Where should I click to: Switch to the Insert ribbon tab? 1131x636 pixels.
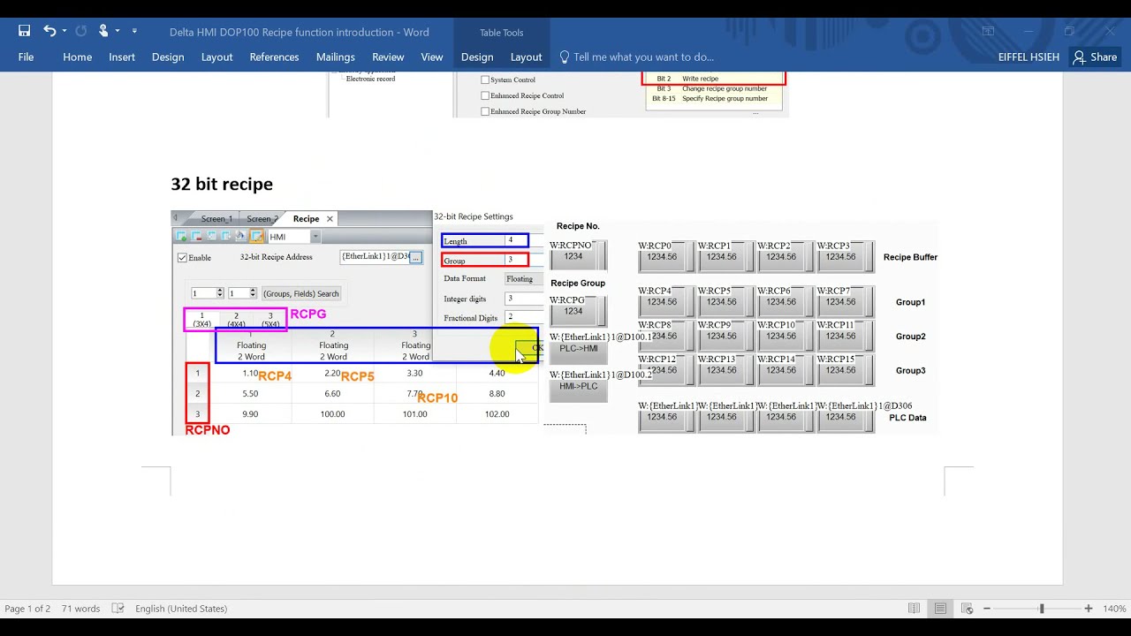coord(122,57)
